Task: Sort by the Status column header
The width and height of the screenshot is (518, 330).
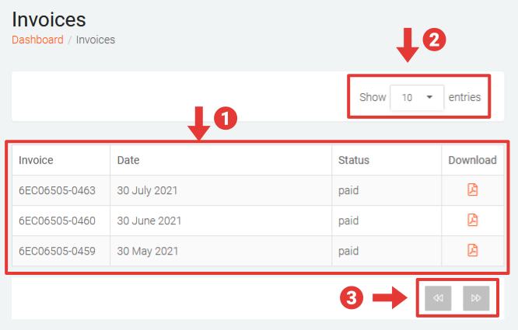Action: 353,160
